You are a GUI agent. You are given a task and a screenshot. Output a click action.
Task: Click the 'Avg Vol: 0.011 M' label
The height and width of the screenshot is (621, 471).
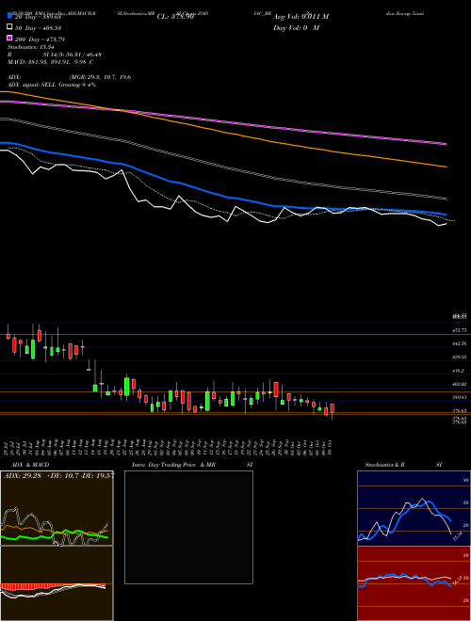tap(300, 17)
